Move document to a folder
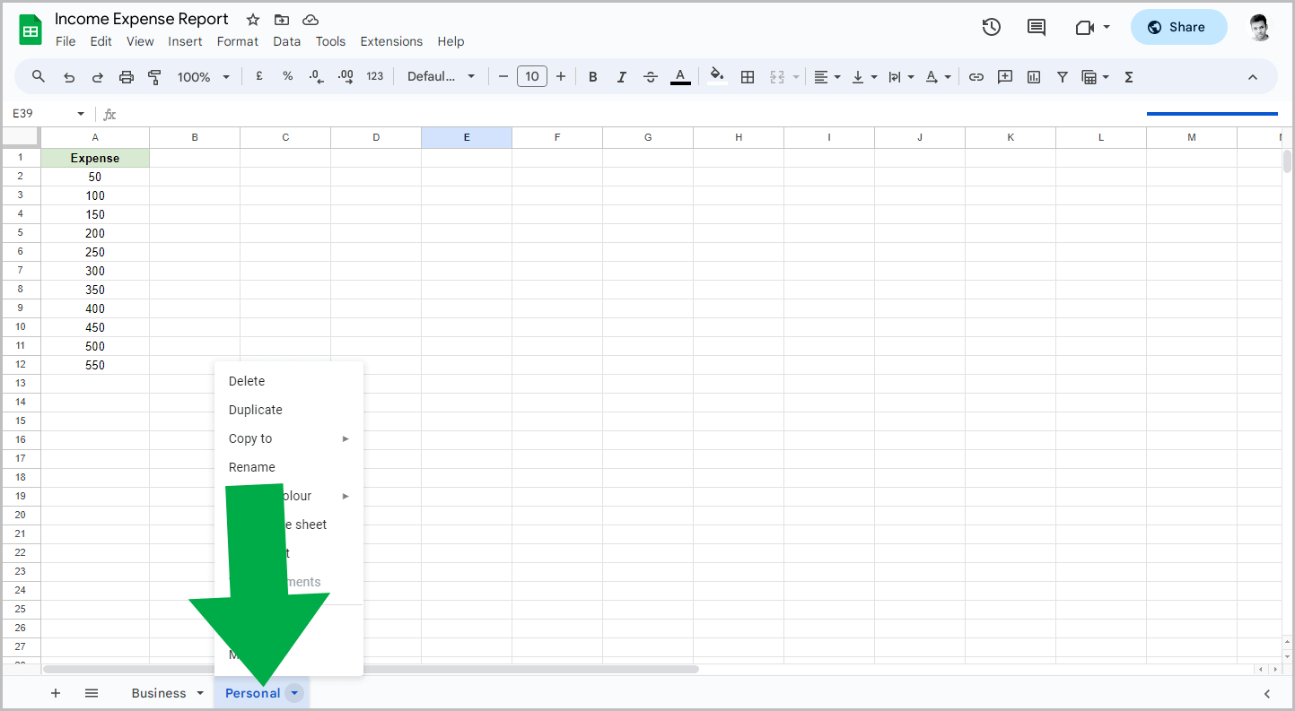Screen dimensions: 1295x711 click(282, 20)
